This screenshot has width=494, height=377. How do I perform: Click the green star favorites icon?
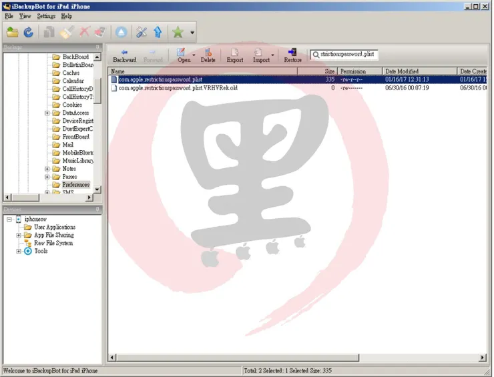(x=178, y=32)
